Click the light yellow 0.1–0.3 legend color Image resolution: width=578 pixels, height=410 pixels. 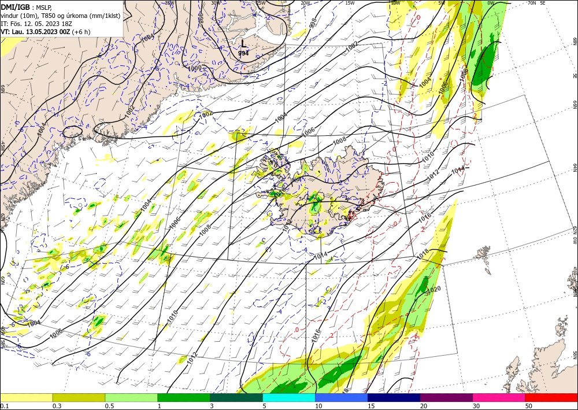26,397
